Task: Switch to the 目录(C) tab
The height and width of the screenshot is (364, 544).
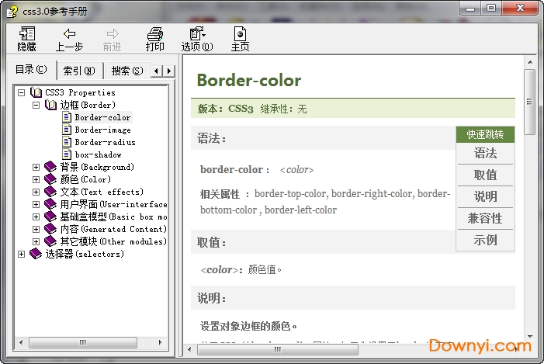Action: coord(32,70)
